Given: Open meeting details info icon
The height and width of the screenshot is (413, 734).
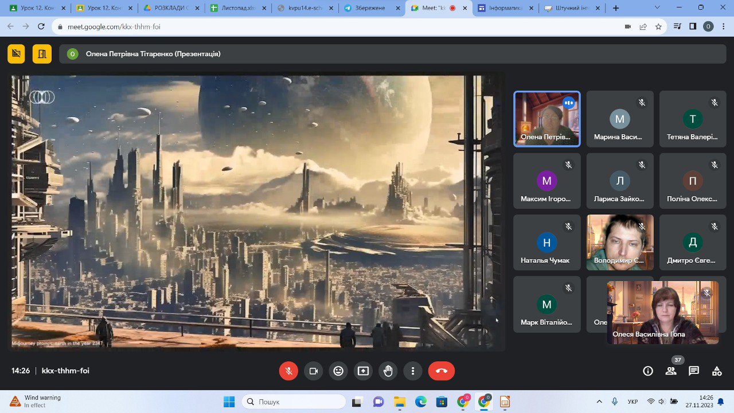Looking at the screenshot, I should (648, 371).
